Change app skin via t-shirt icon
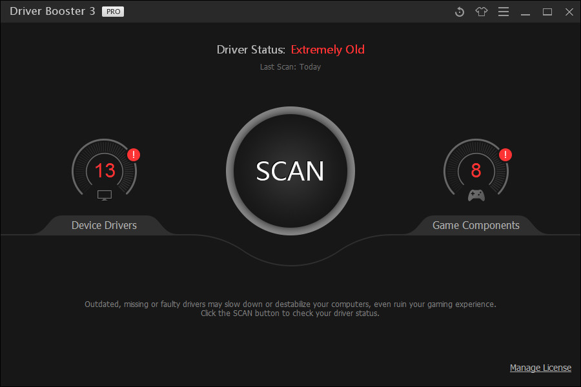The image size is (581, 387). [x=481, y=12]
